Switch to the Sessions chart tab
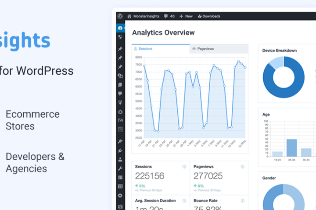 [x=161, y=49]
